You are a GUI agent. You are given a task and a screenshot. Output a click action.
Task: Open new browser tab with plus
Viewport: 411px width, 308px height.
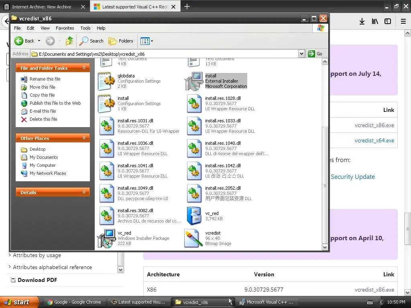(187, 6)
